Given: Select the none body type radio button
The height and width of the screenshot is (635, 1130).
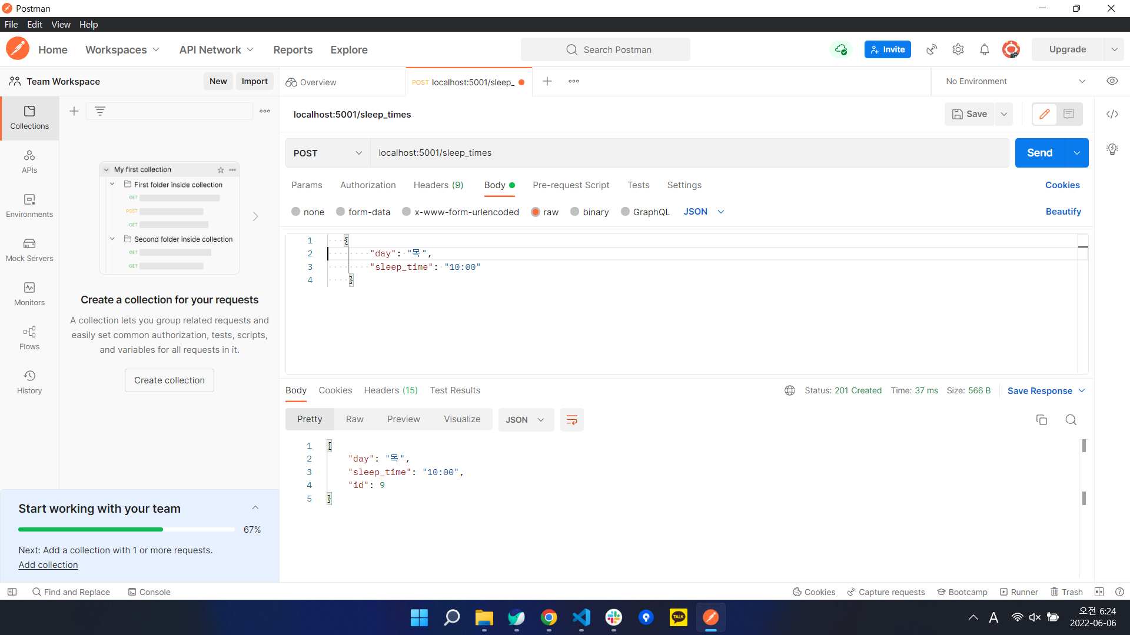Looking at the screenshot, I should pyautogui.click(x=295, y=212).
